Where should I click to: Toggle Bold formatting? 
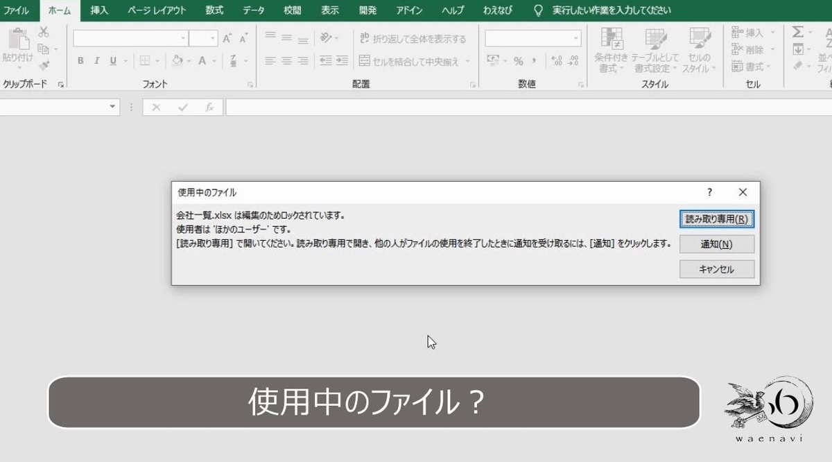tap(81, 60)
